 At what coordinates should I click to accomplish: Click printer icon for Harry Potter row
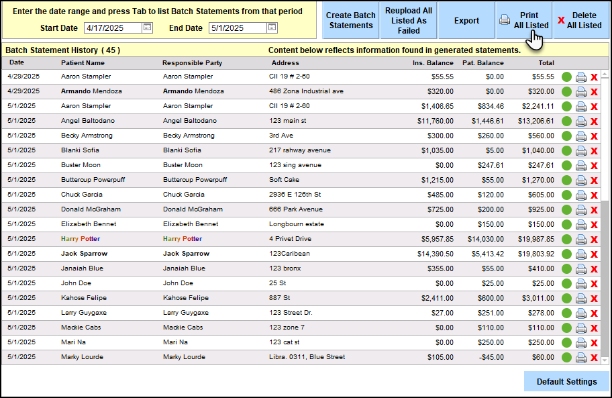[x=581, y=240]
